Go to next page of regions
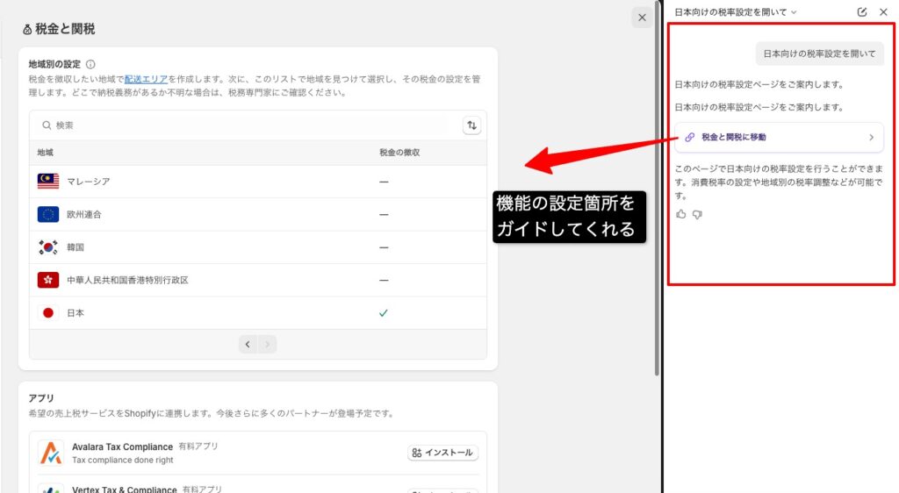The width and height of the screenshot is (899, 493). point(268,345)
